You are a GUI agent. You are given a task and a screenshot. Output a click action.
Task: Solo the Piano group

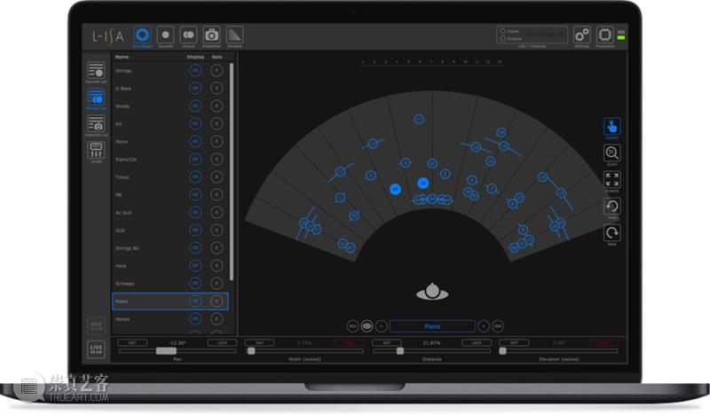pos(217,301)
